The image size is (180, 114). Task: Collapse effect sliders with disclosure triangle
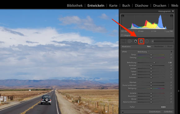171,52
